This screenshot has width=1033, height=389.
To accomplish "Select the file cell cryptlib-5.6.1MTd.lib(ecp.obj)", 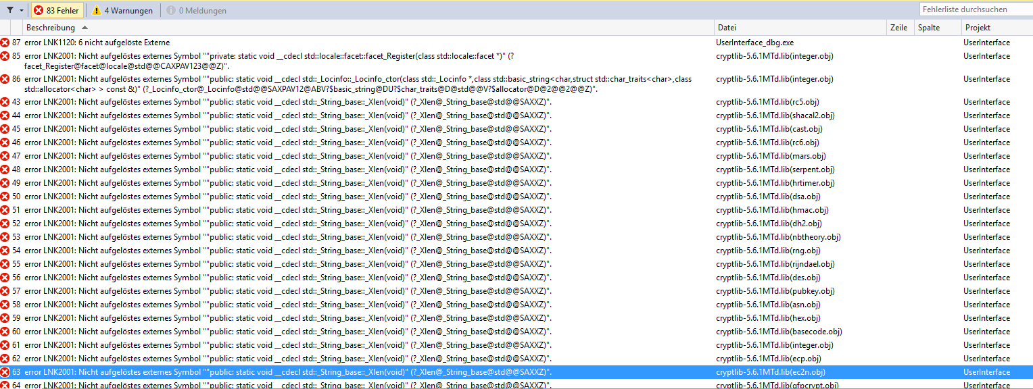I will [x=769, y=359].
